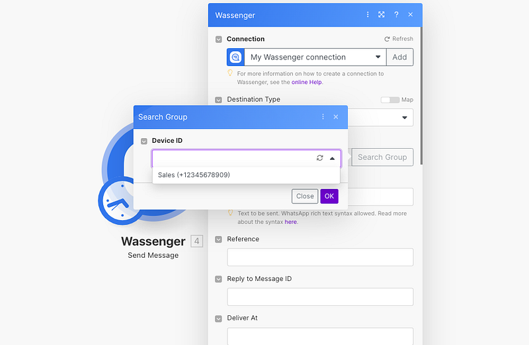
Task: Collapse the Device ID dropdown arrow
Action: 332,158
